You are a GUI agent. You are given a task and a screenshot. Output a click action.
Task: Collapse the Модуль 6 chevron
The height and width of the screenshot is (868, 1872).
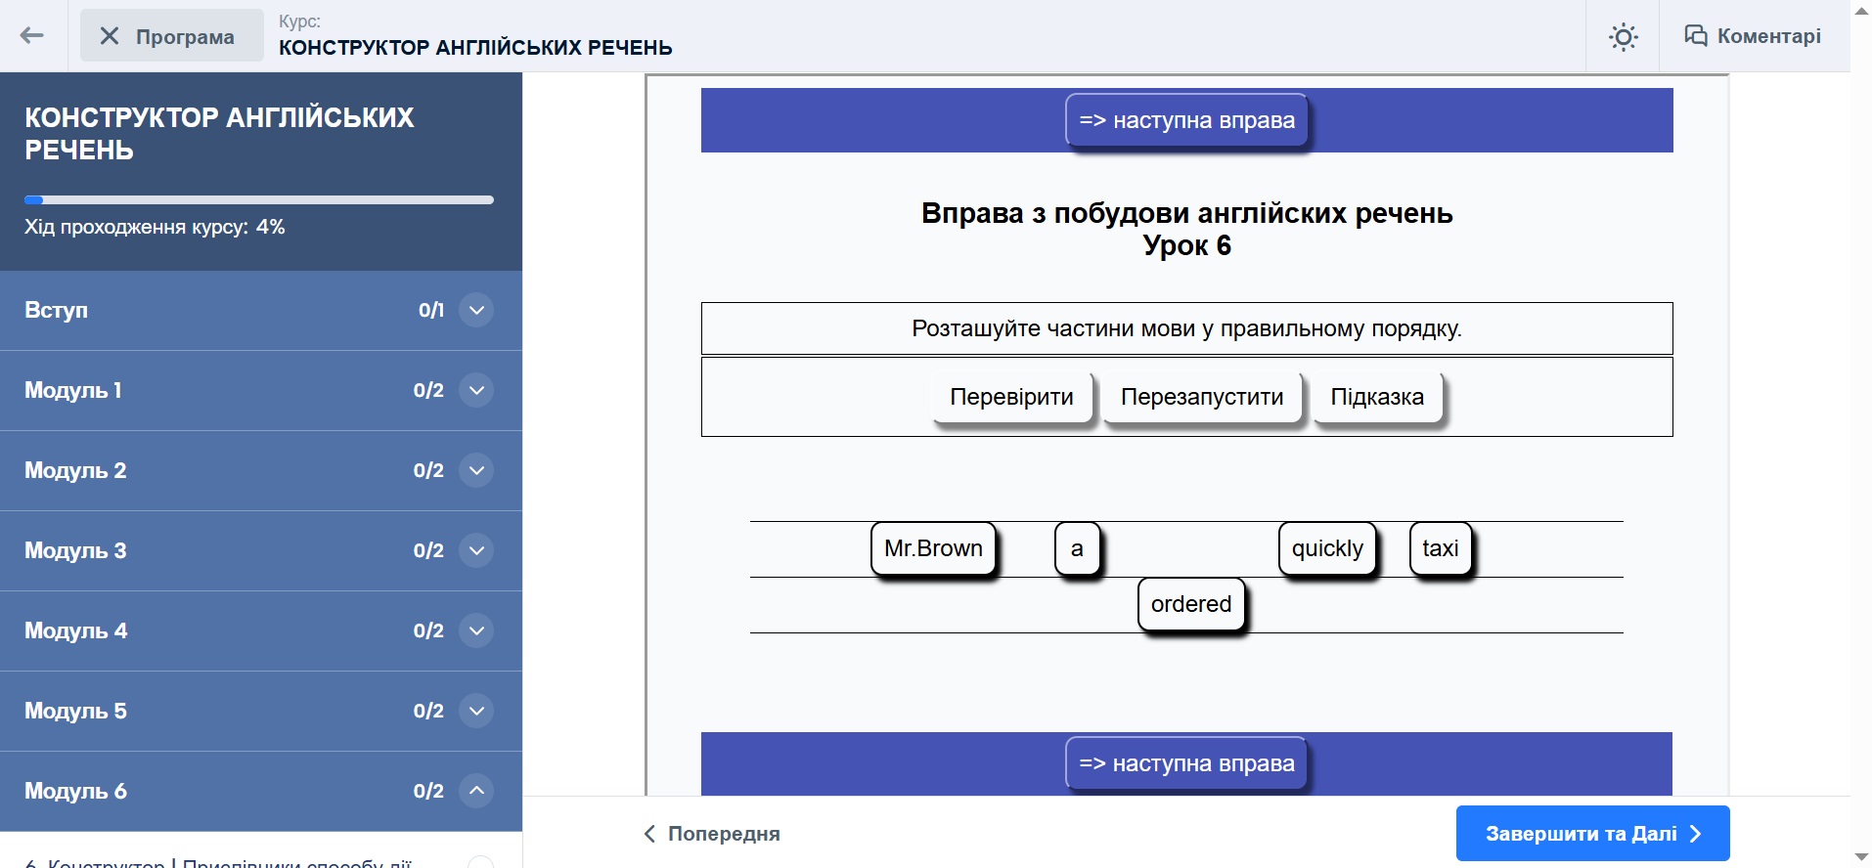(x=476, y=791)
